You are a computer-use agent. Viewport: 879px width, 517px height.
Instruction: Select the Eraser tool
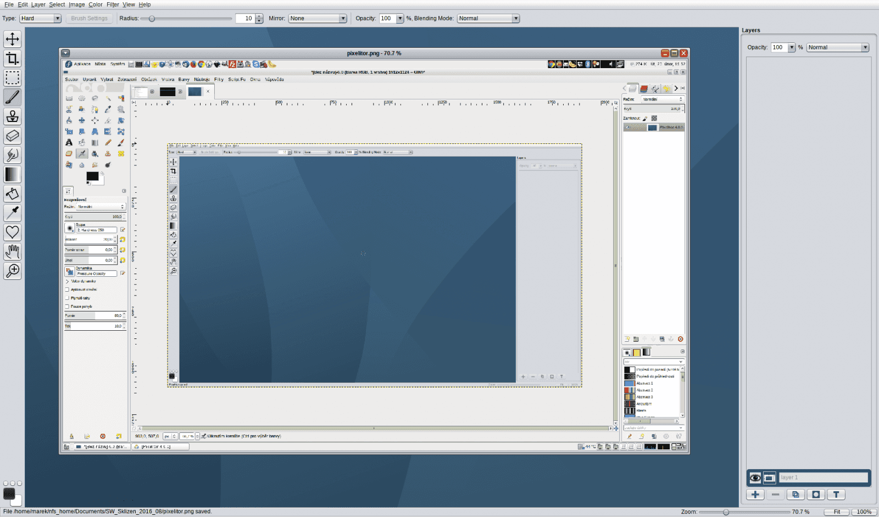12,135
